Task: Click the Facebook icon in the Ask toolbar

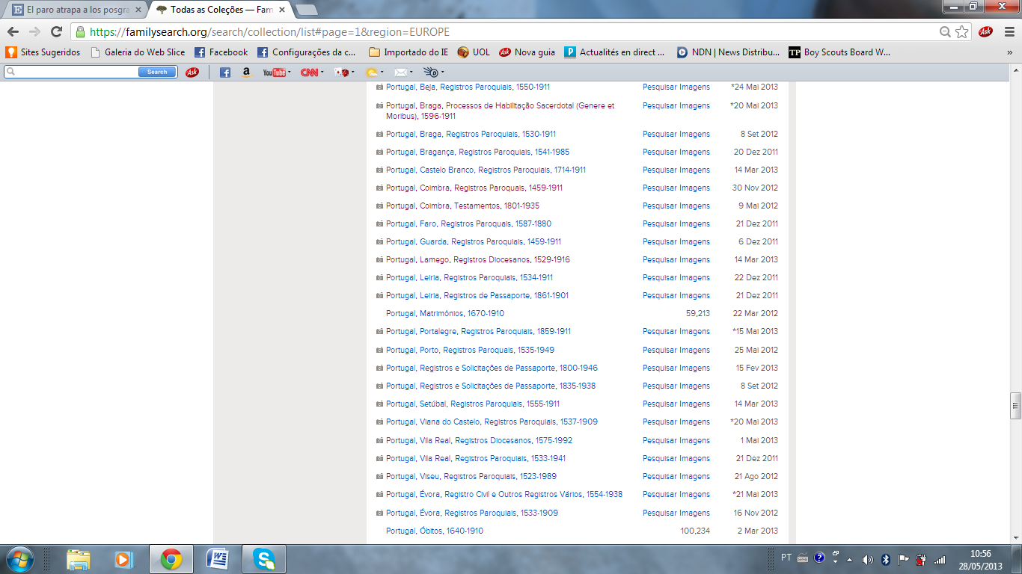Action: pos(224,72)
